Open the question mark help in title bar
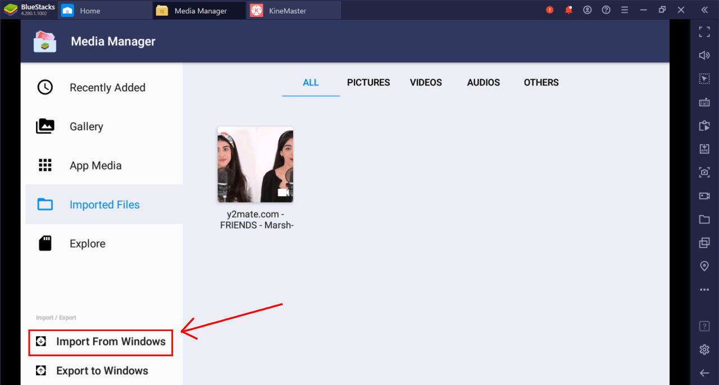The height and width of the screenshot is (385, 719). point(606,10)
